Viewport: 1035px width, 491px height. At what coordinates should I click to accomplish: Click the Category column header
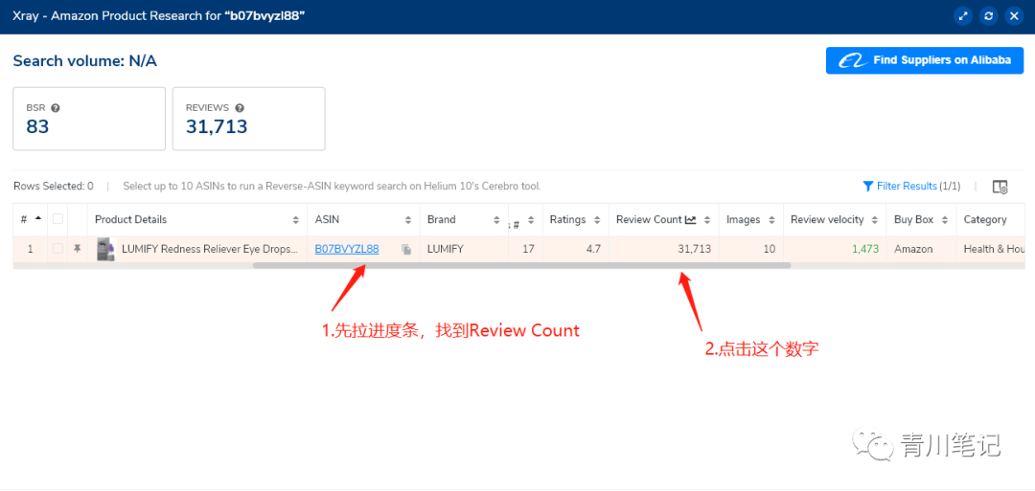(x=993, y=219)
